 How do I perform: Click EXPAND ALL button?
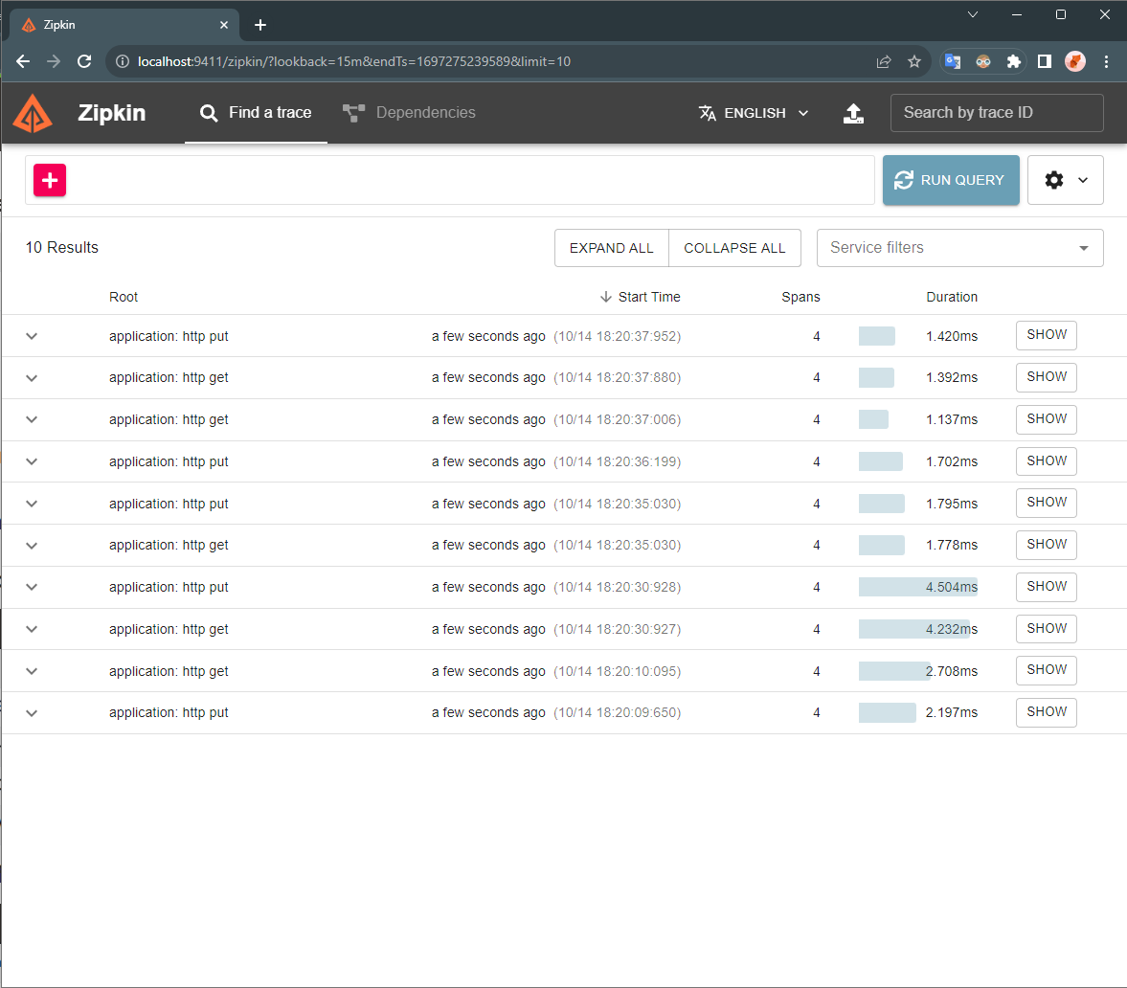612,248
